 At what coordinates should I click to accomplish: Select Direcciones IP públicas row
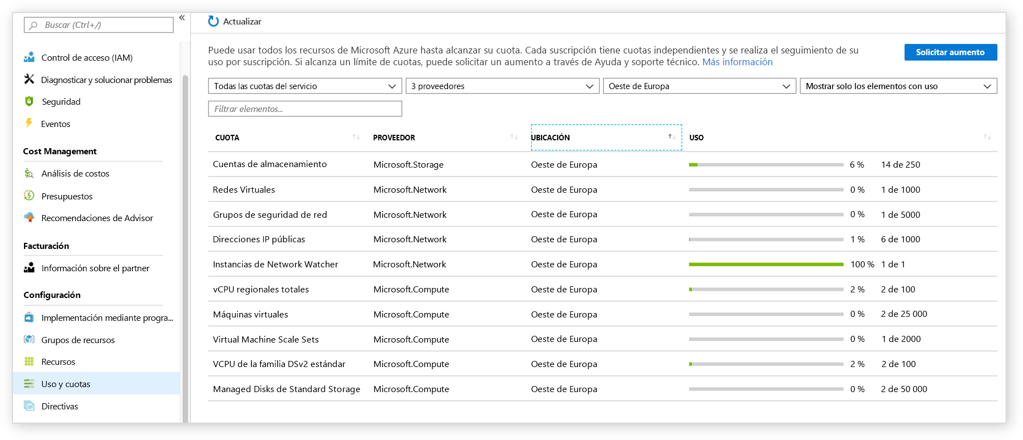point(602,239)
